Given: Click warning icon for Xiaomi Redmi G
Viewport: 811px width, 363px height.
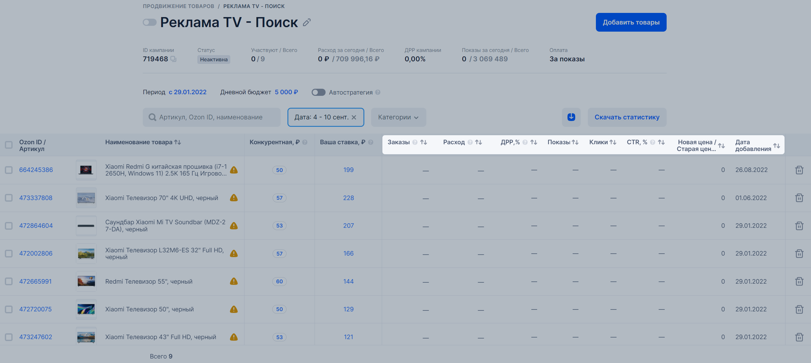Looking at the screenshot, I should pyautogui.click(x=234, y=170).
